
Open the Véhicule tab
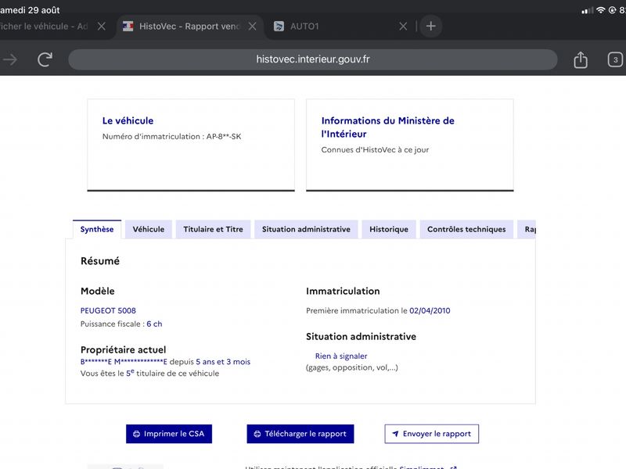pyautogui.click(x=149, y=229)
